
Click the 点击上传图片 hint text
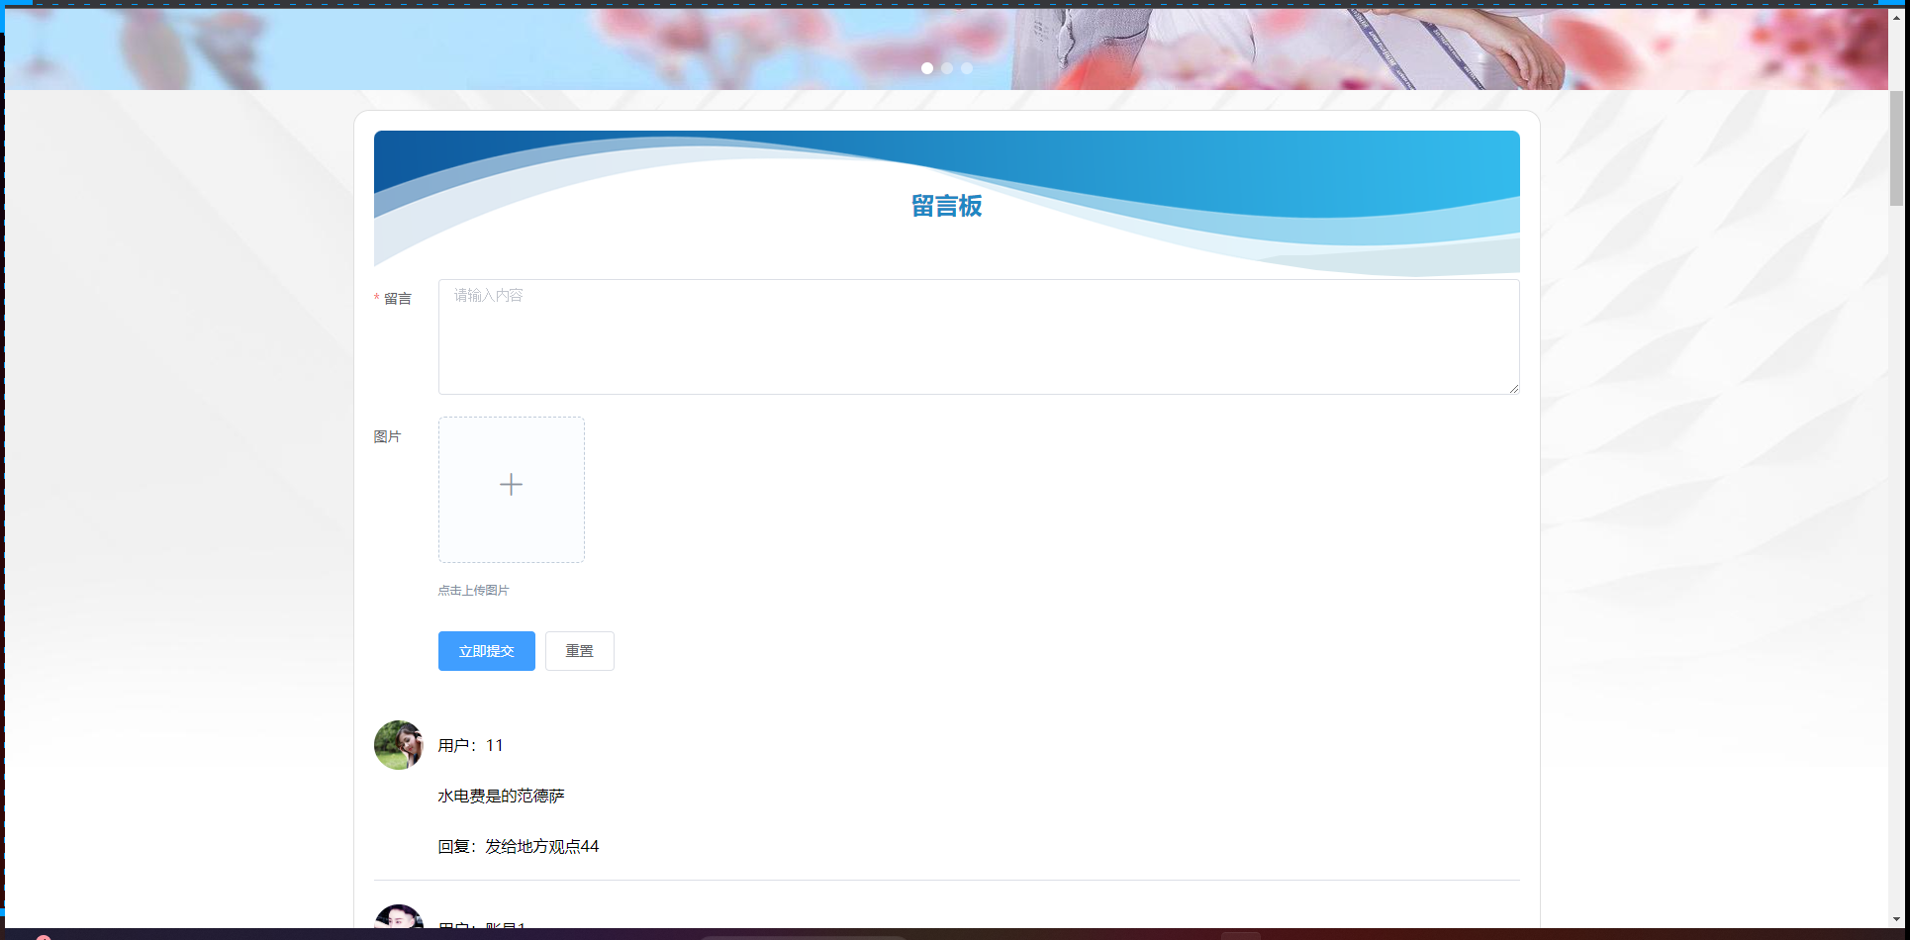click(x=473, y=591)
